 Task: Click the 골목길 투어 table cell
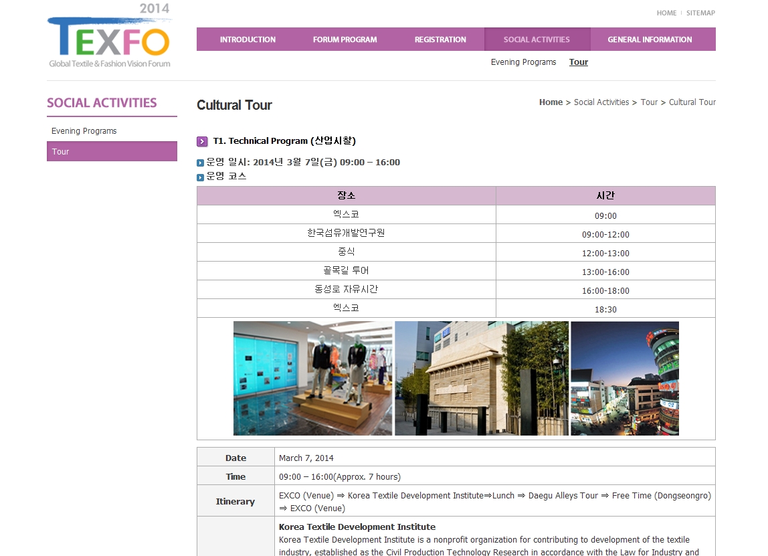(x=347, y=270)
